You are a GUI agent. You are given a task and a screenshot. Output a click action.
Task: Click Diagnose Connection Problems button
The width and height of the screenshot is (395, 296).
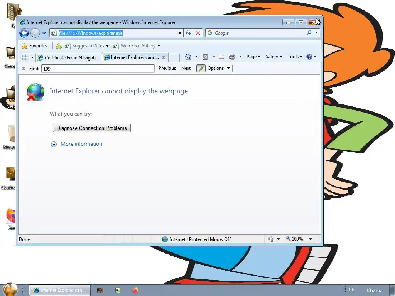coord(92,128)
